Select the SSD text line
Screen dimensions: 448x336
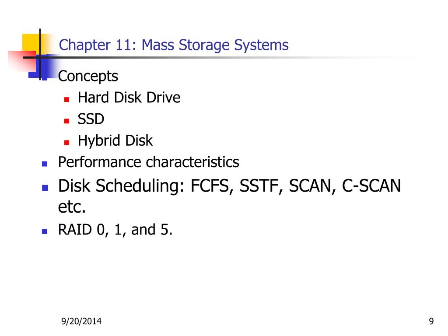pos(91,119)
